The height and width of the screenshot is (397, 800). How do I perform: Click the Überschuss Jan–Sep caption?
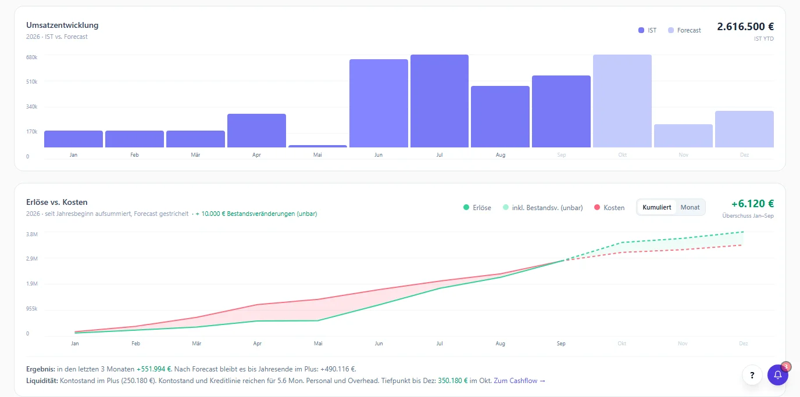click(x=748, y=216)
